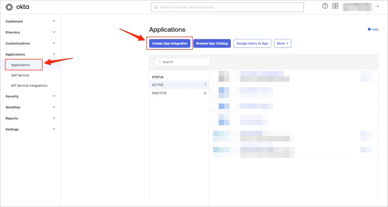Click magnifier icon in applications search box
This screenshot has width=388, height=207.
tap(160, 62)
